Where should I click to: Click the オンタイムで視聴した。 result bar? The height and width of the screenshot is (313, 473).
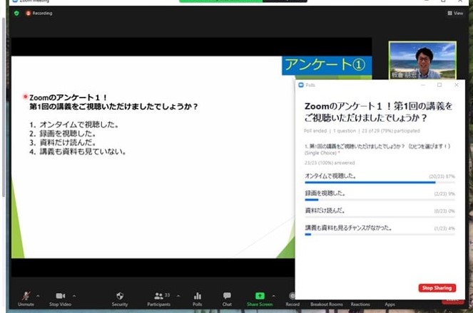(380, 183)
